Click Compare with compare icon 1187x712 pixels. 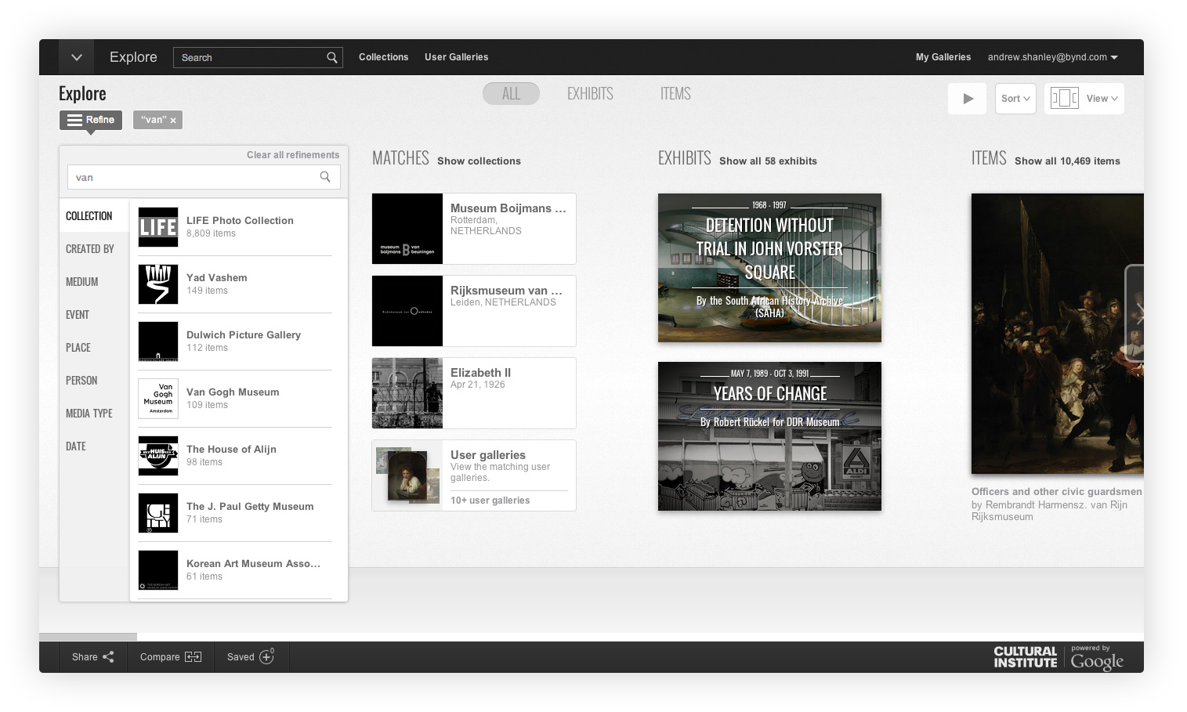pyautogui.click(x=171, y=657)
